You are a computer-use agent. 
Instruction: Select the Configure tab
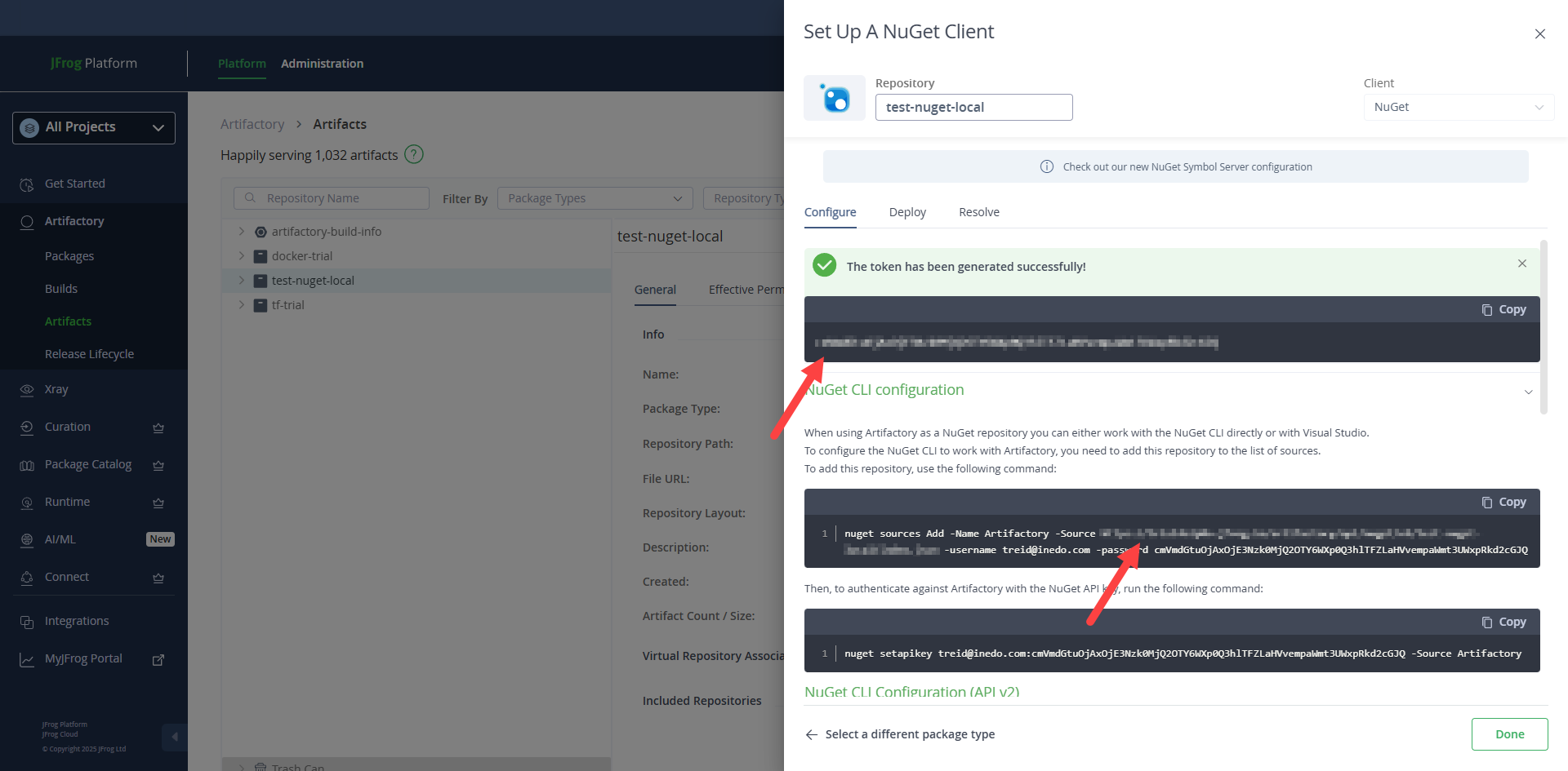click(x=830, y=212)
